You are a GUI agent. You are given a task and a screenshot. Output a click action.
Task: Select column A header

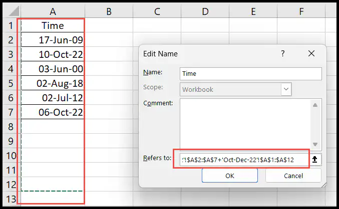point(53,11)
